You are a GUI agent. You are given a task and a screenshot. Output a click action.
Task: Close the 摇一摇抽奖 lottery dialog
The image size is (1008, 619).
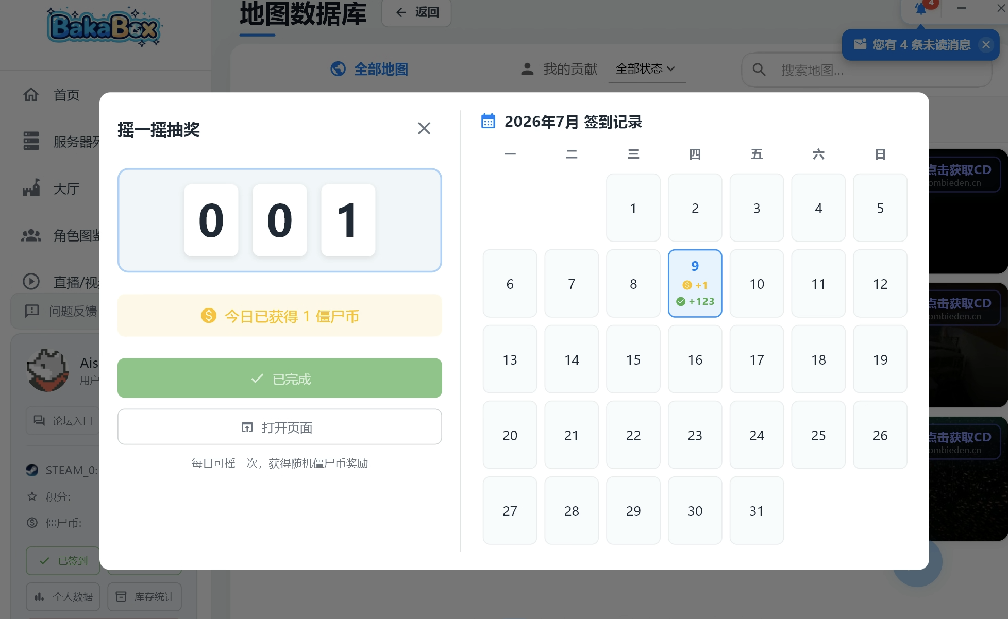coord(424,128)
